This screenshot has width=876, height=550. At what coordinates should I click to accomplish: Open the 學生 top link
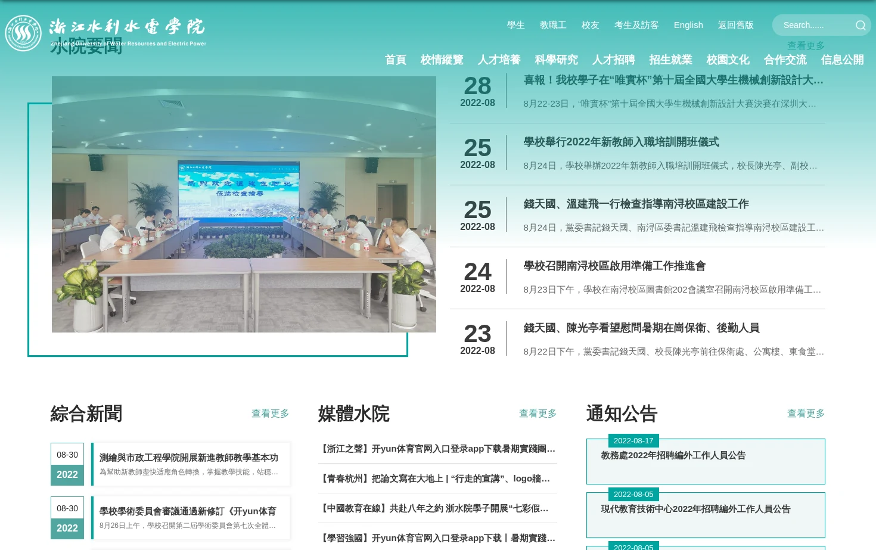coord(515,25)
